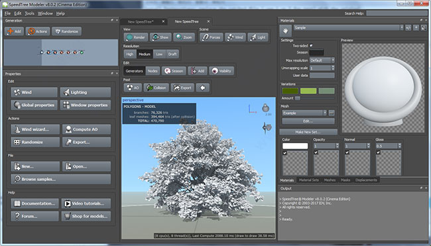Open Window properties
This screenshot has height=246, width=431.
click(86, 105)
